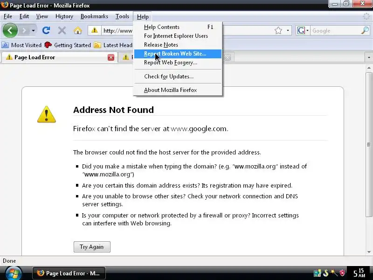Open the Bookmarks menu
The height and width of the screenshot is (280, 373).
94,16
